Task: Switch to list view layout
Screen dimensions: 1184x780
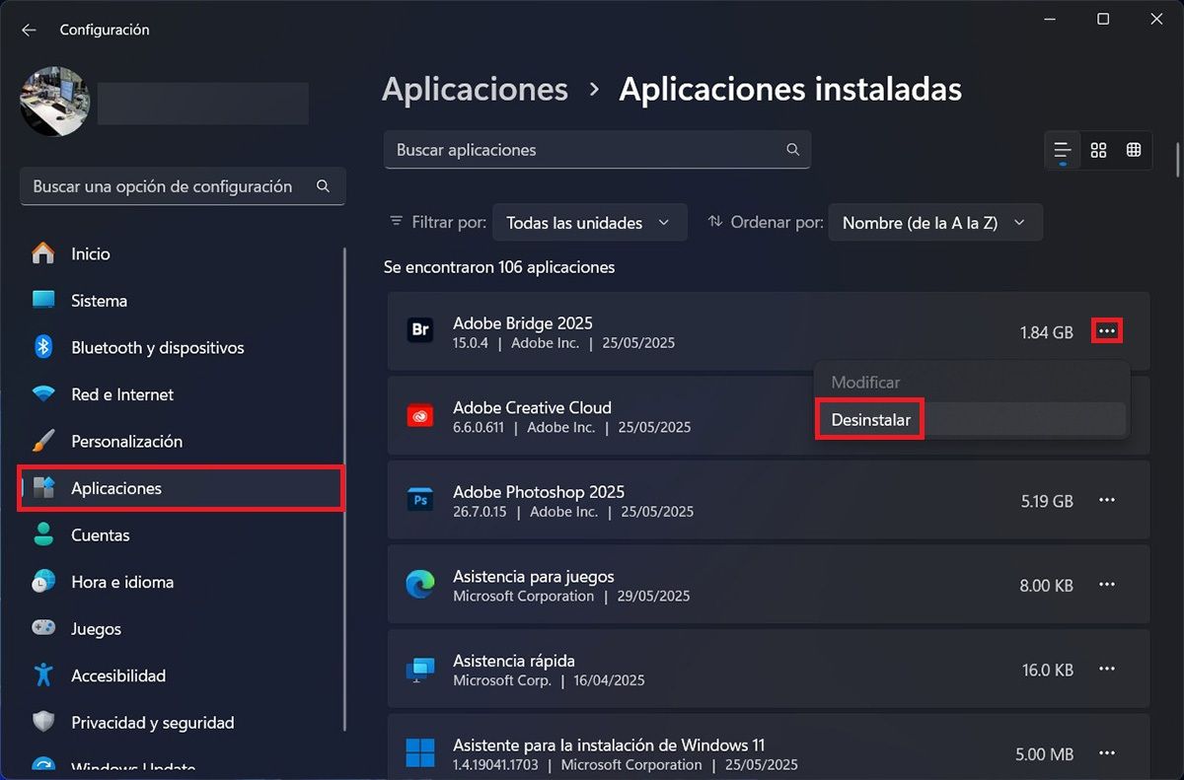Action: (1063, 150)
